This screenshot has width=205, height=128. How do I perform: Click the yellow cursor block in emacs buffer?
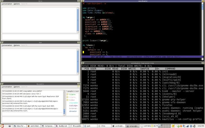(83, 52)
